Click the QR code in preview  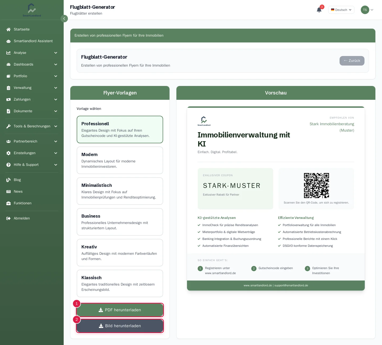point(316,186)
